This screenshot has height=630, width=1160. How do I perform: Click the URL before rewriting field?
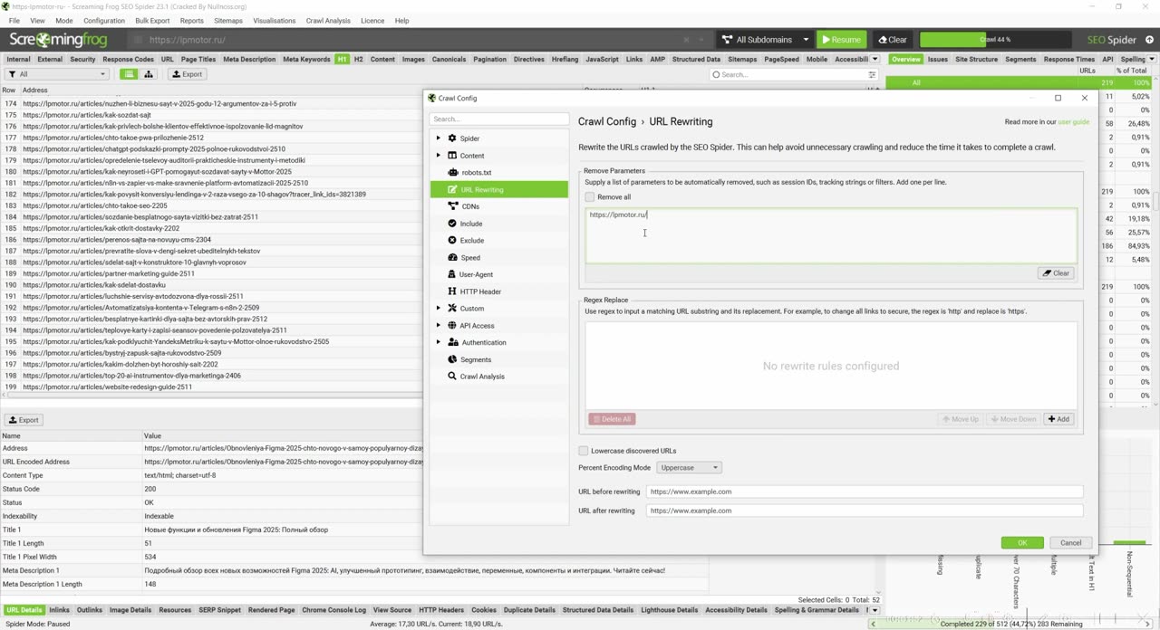865,492
